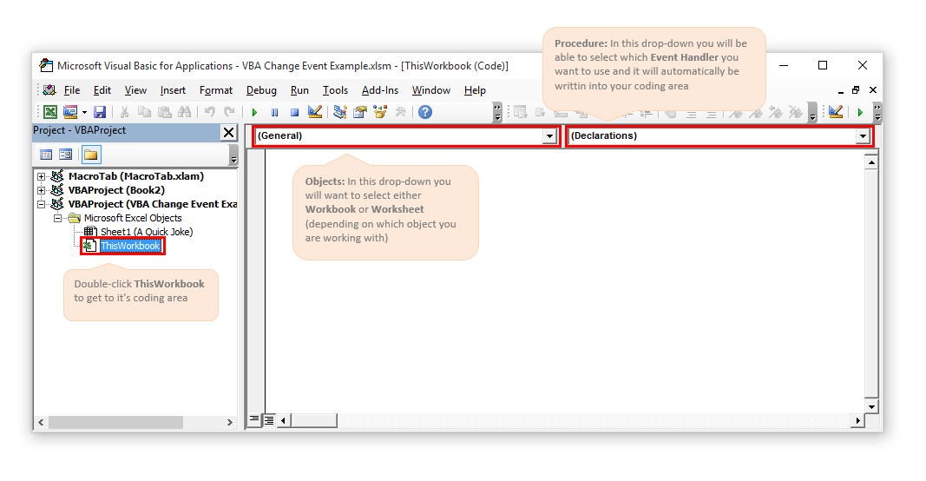926x481 pixels.
Task: Open the Object Browser toolbar icon
Action: click(x=380, y=112)
